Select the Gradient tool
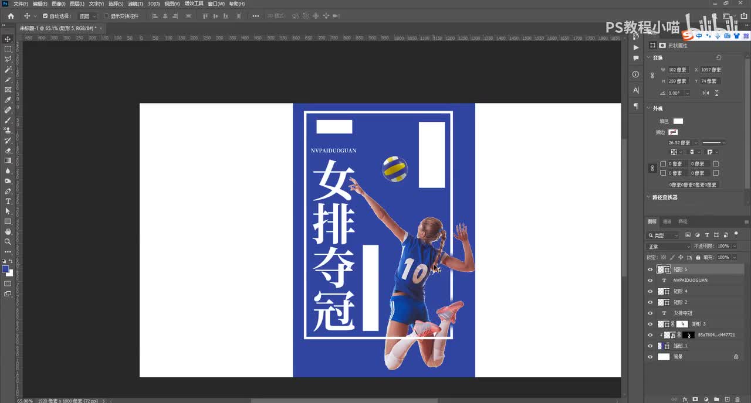The height and width of the screenshot is (403, 751). pos(8,160)
